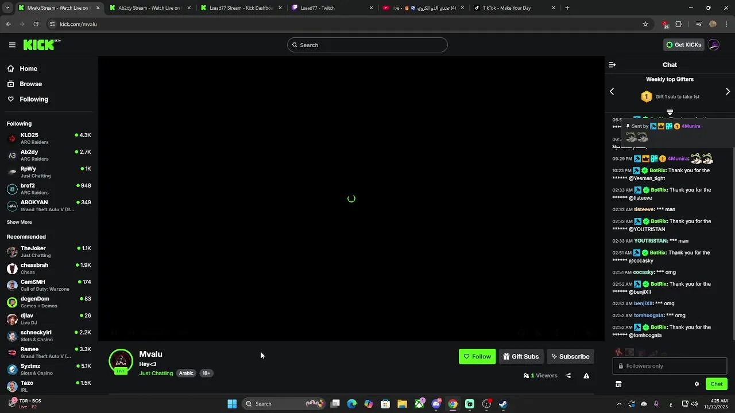This screenshot has width=735, height=413.
Task: Report the stream with warning icon
Action: [586, 376]
